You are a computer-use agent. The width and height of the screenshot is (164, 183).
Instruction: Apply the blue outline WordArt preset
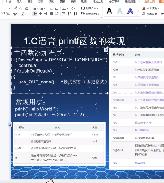coord(130,11)
